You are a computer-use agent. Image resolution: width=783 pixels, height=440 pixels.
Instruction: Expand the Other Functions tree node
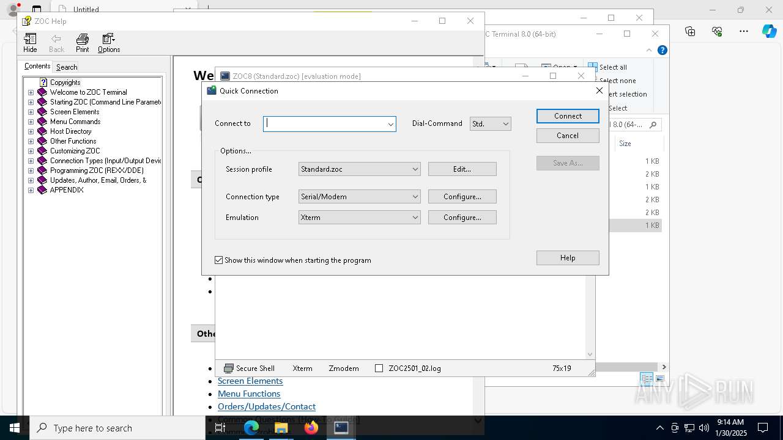pos(31,141)
